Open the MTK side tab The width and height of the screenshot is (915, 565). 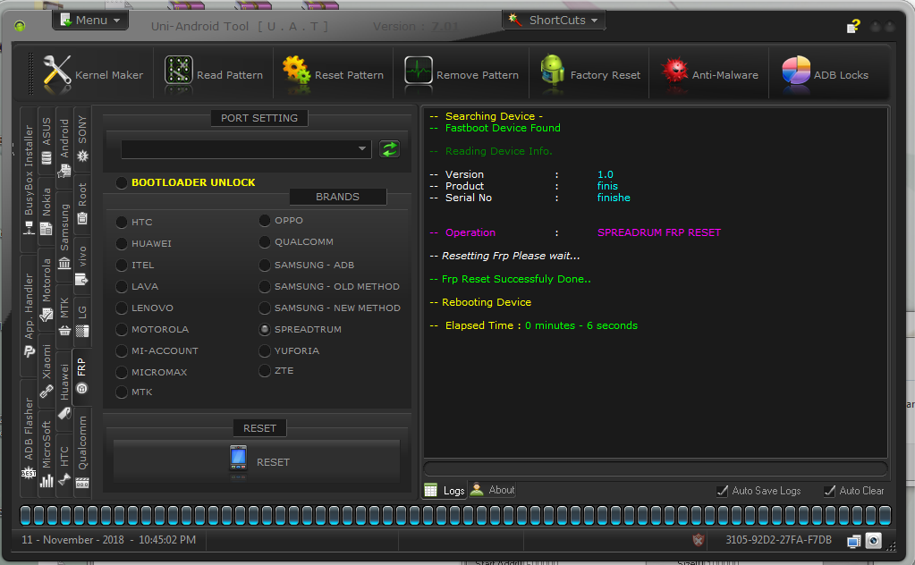(x=64, y=316)
